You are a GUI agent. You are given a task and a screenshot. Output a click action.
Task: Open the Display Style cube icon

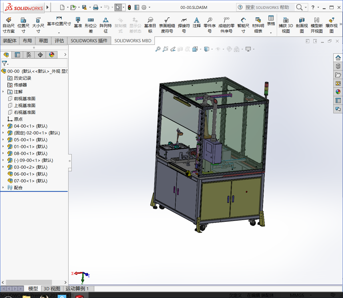[207, 49]
